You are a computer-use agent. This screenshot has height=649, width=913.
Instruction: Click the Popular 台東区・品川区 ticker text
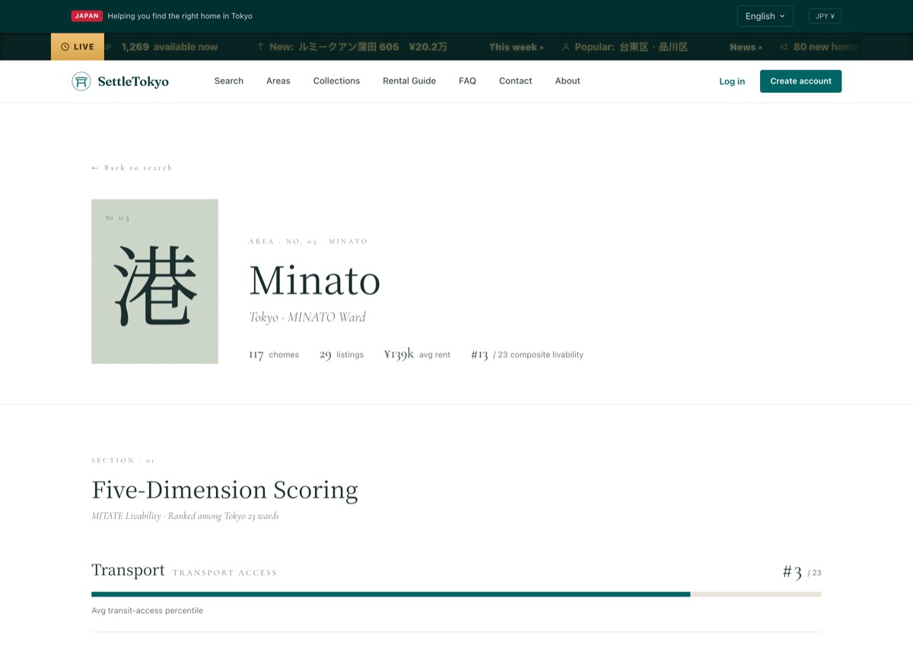point(631,47)
